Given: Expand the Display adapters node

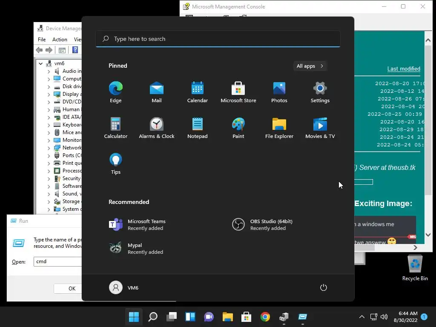Looking at the screenshot, I should [49, 94].
